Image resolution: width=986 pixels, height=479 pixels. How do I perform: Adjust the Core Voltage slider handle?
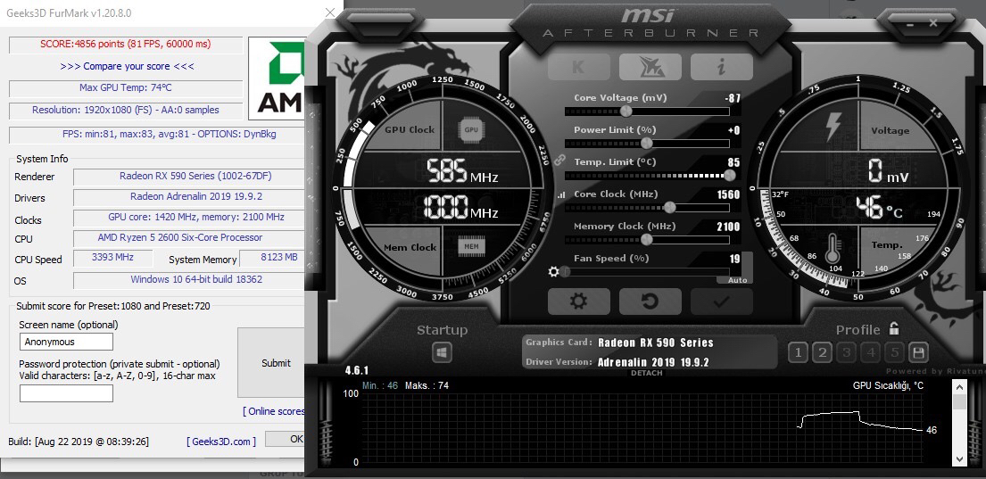[x=626, y=111]
